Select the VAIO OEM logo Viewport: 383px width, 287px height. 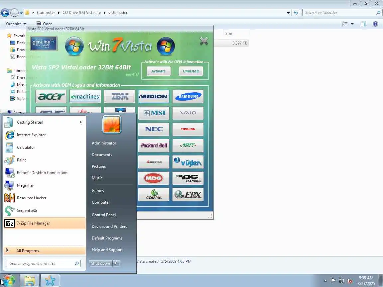pos(188,113)
